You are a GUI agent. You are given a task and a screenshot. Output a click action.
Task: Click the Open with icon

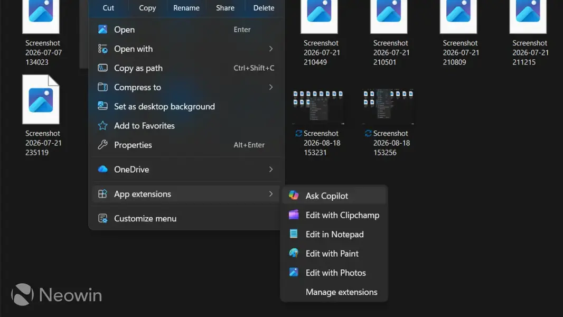click(x=102, y=49)
